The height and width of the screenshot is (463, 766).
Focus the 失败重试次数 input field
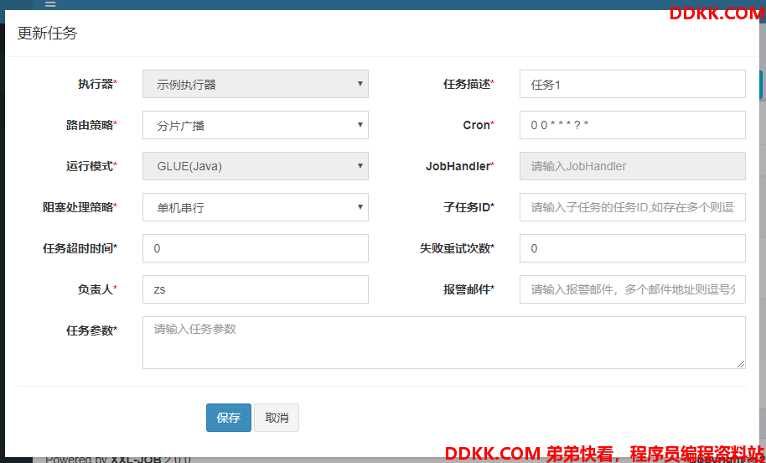click(632, 248)
